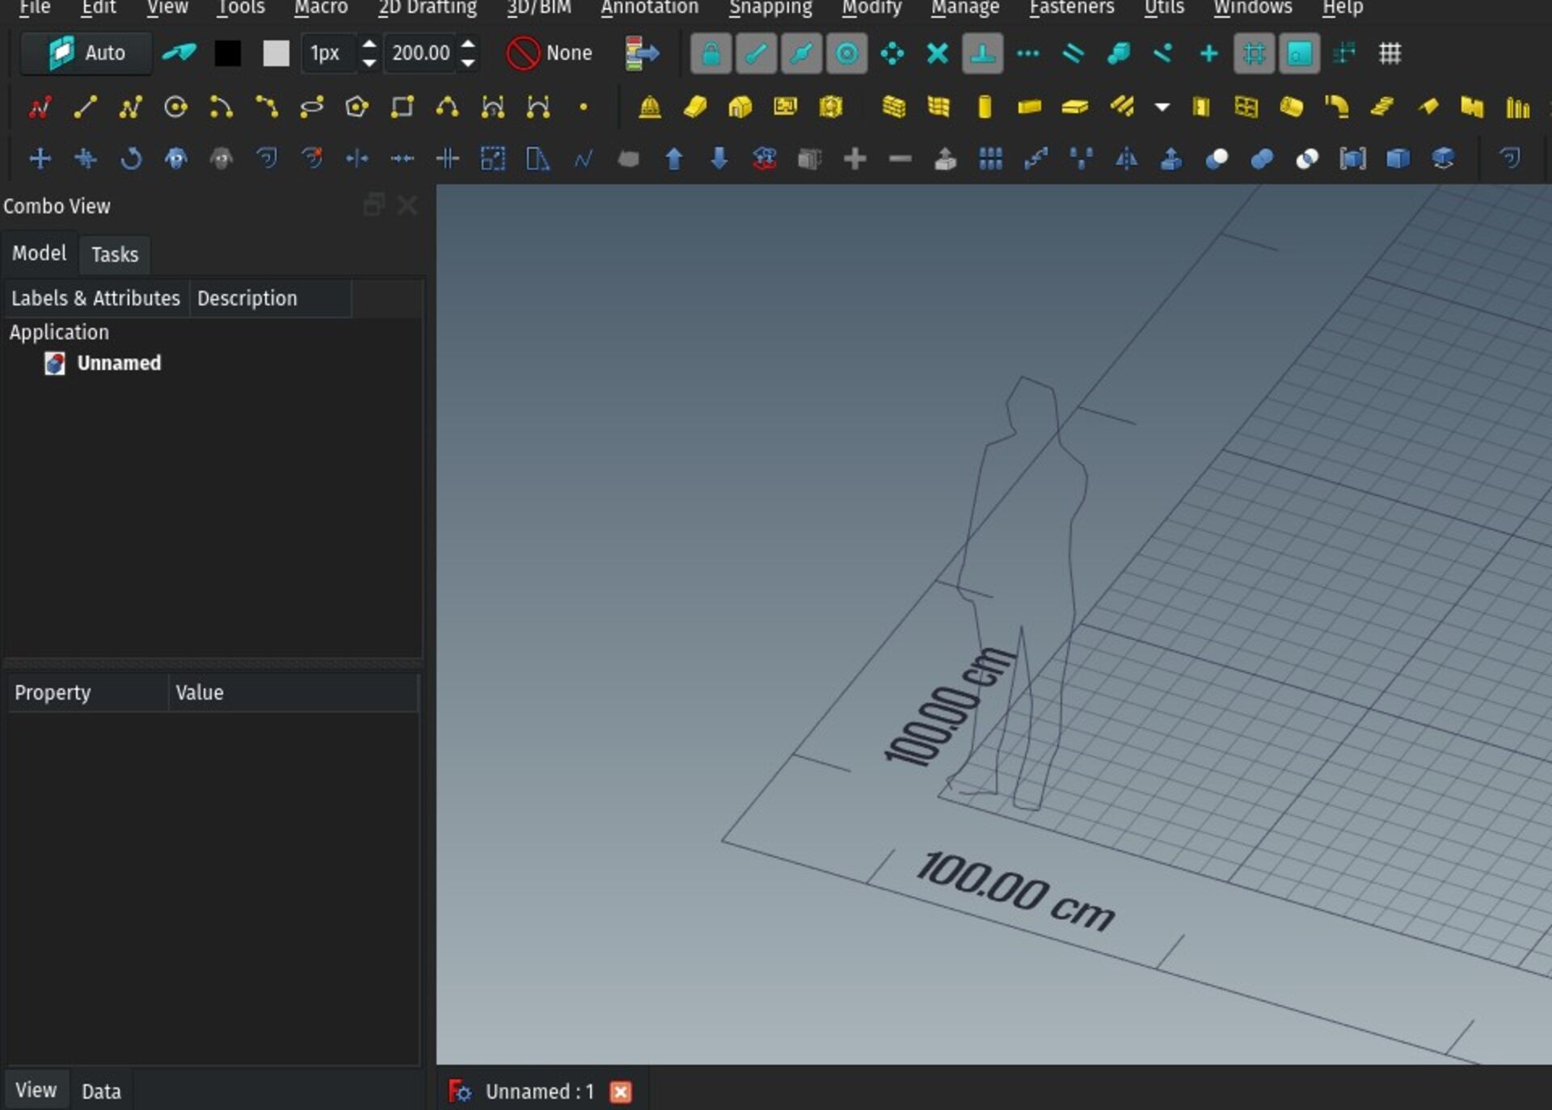Toggle Snap Grid
The width and height of the screenshot is (1552, 1110).
click(x=1254, y=53)
